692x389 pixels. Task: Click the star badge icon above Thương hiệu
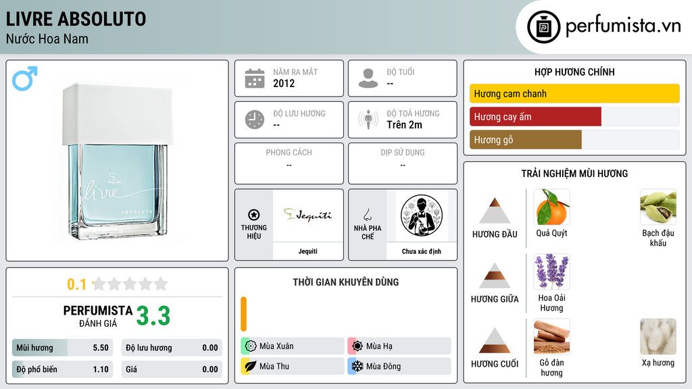tap(254, 215)
